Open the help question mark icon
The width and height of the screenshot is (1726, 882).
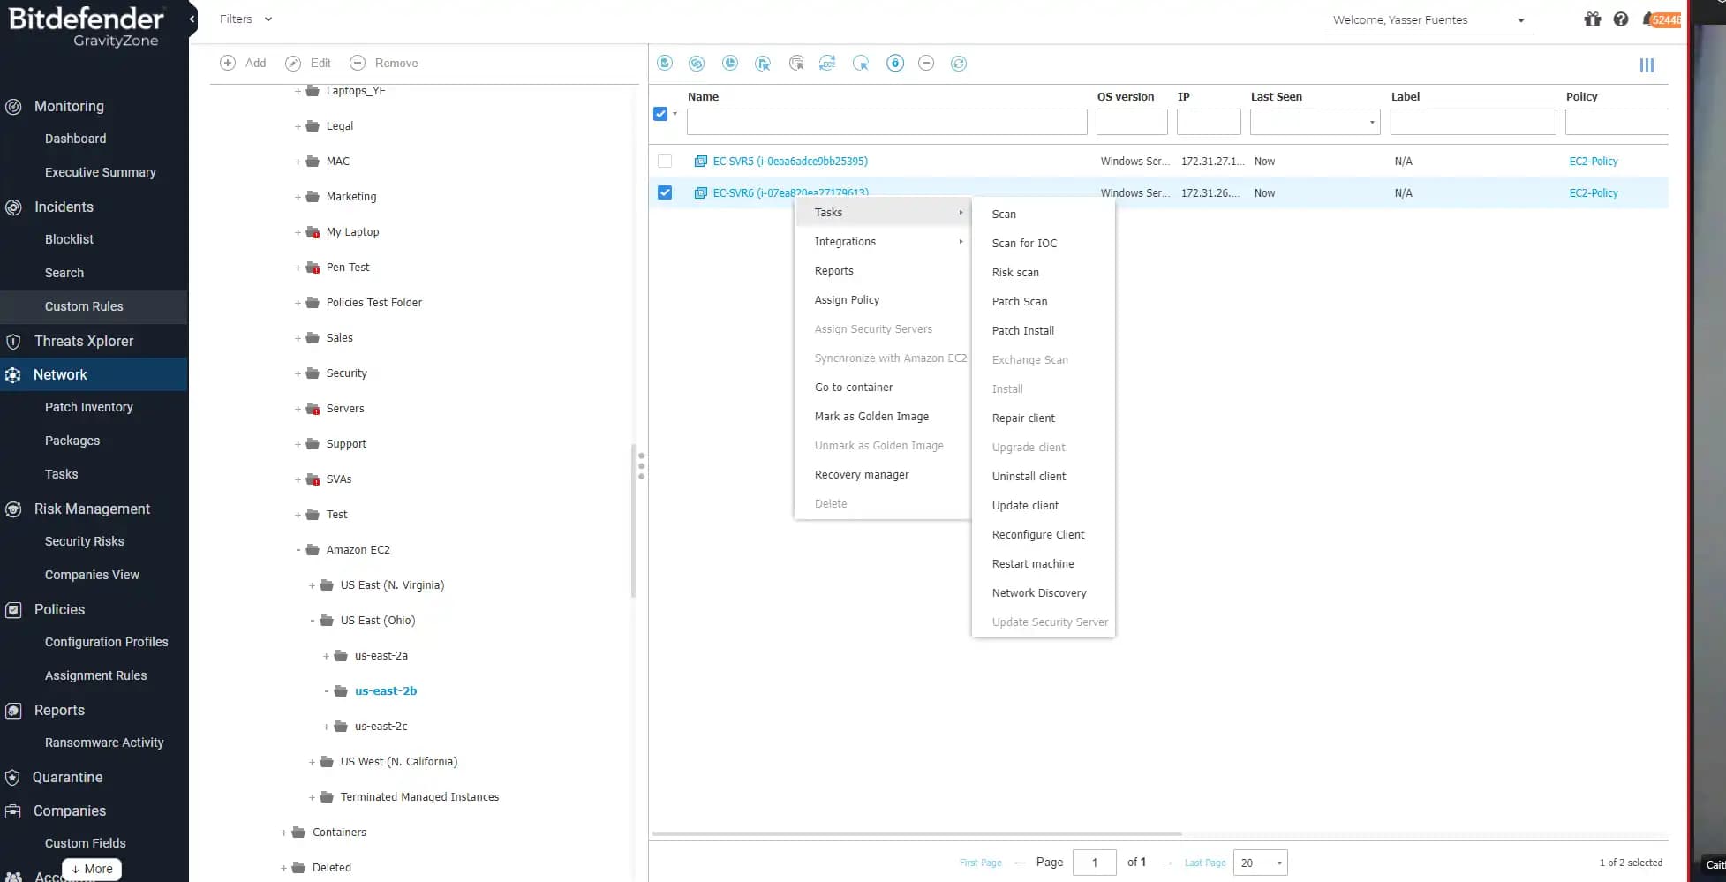(1621, 19)
